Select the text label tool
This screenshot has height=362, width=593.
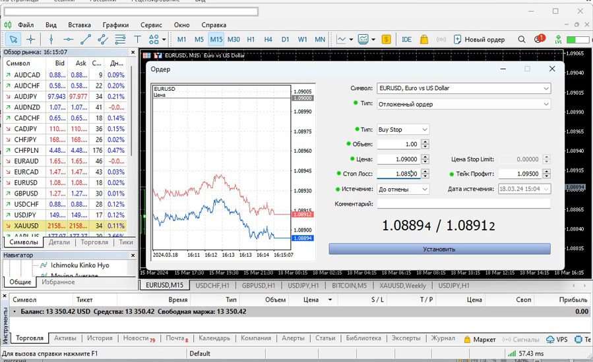(138, 39)
